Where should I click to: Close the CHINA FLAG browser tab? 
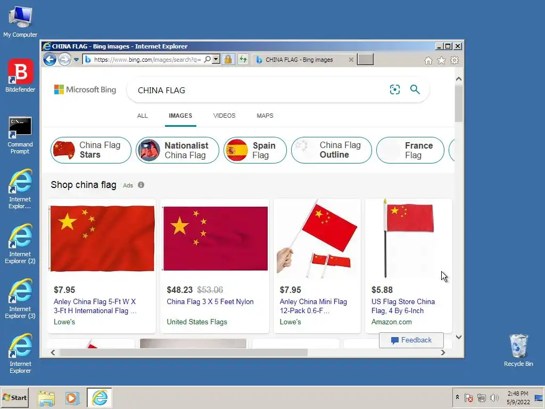[x=351, y=60]
